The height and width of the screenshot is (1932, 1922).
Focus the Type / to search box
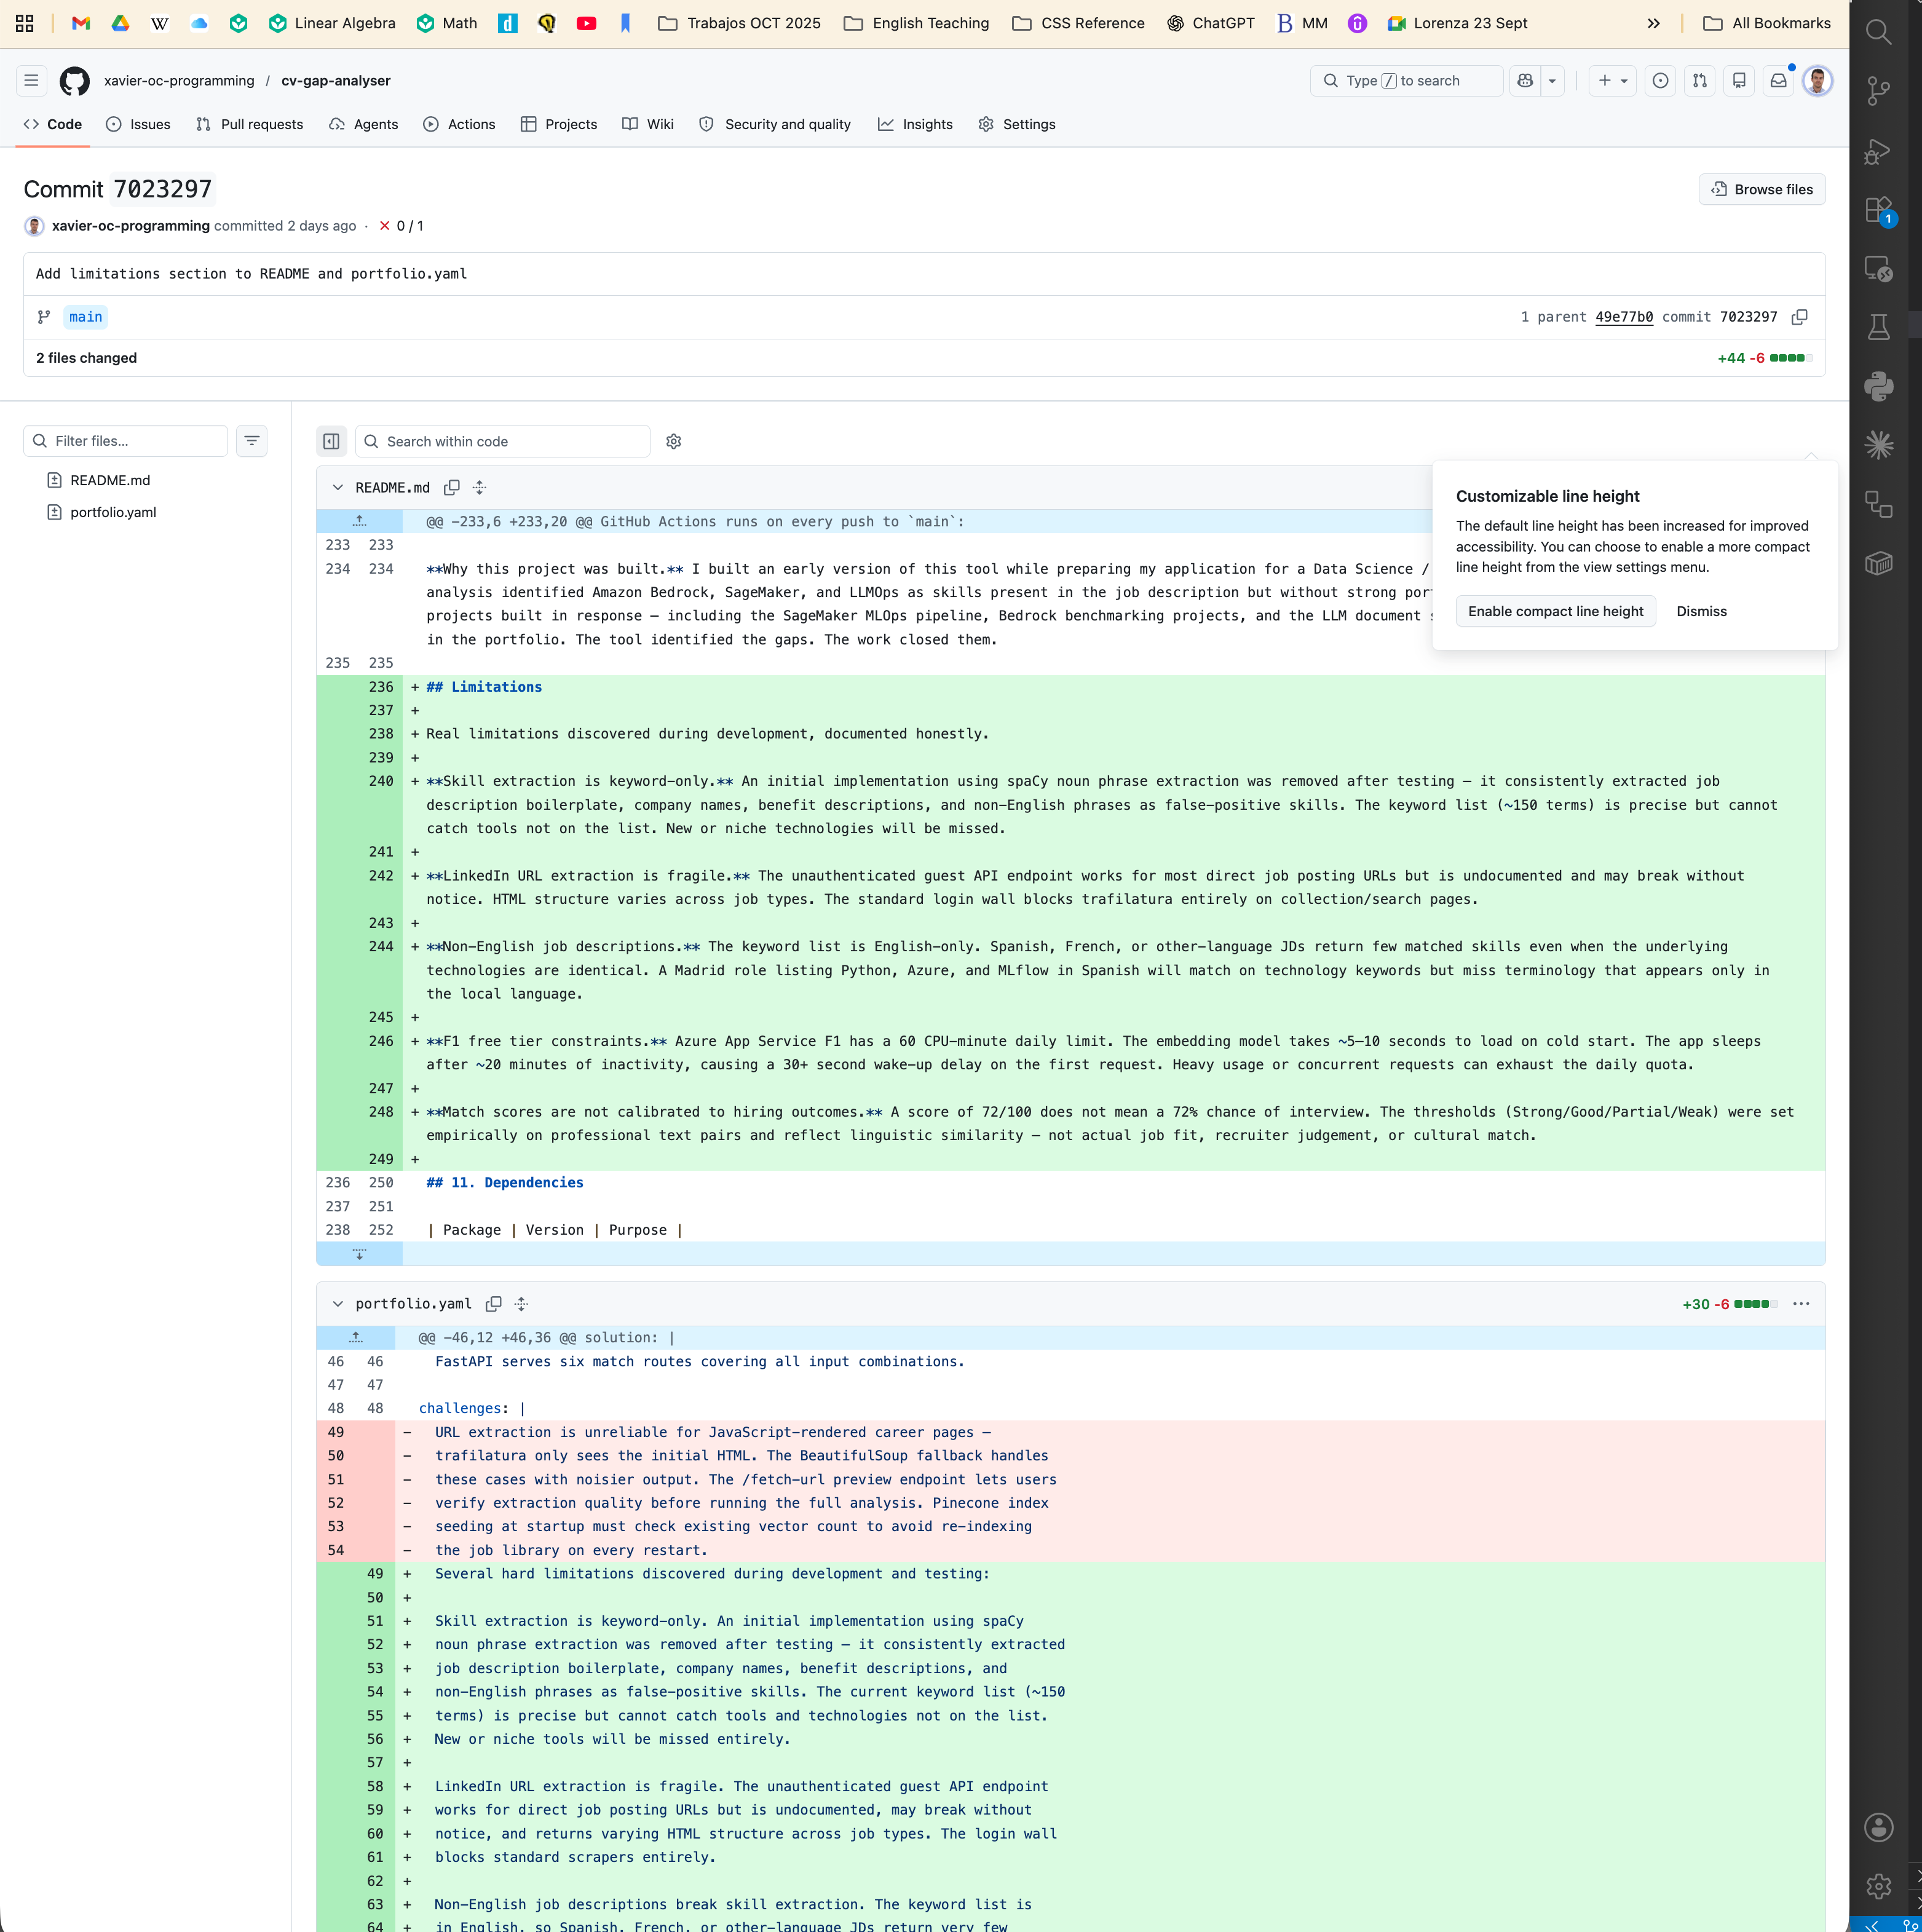[1406, 81]
